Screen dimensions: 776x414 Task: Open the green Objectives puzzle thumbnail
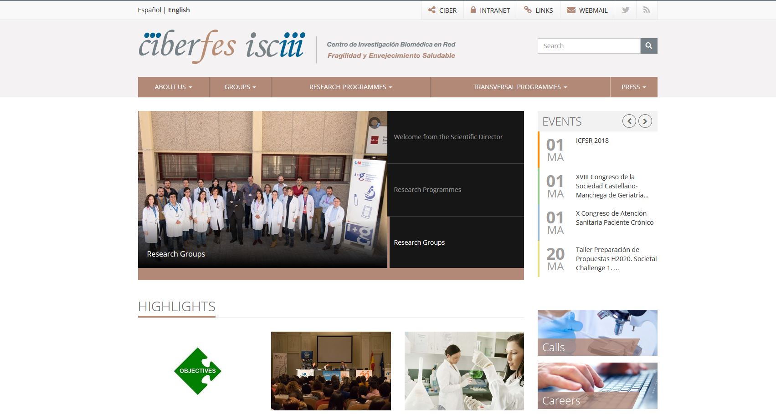click(x=198, y=371)
